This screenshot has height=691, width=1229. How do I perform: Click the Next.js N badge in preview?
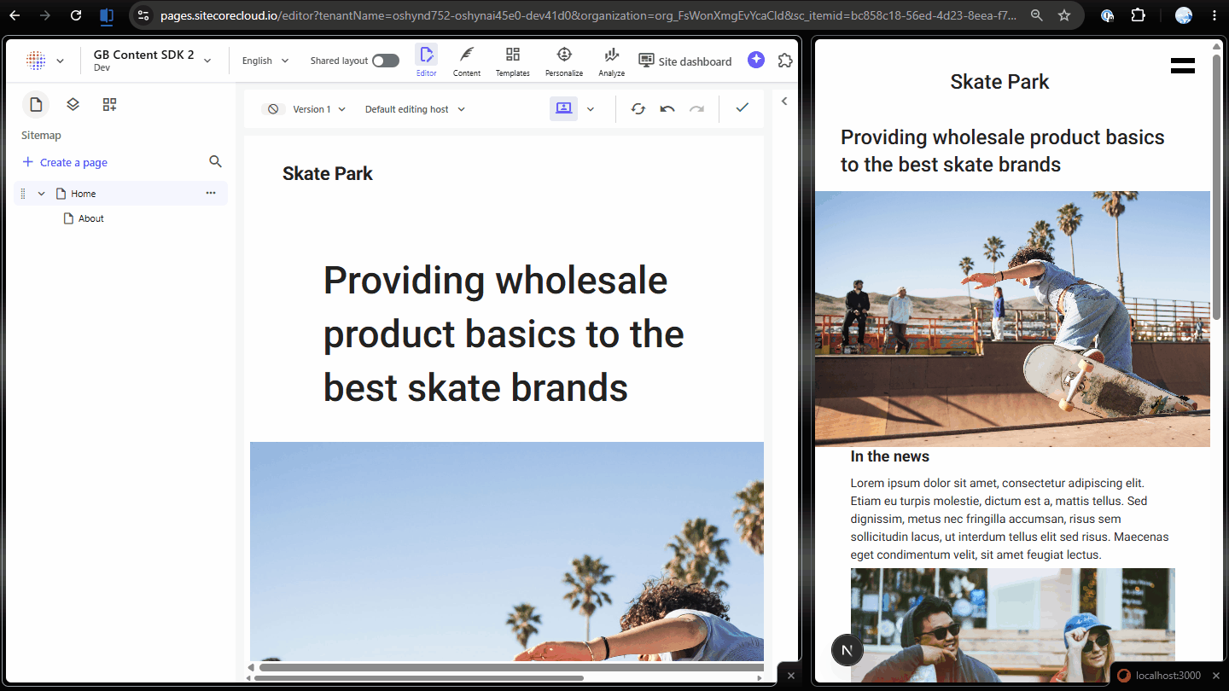pos(847,650)
